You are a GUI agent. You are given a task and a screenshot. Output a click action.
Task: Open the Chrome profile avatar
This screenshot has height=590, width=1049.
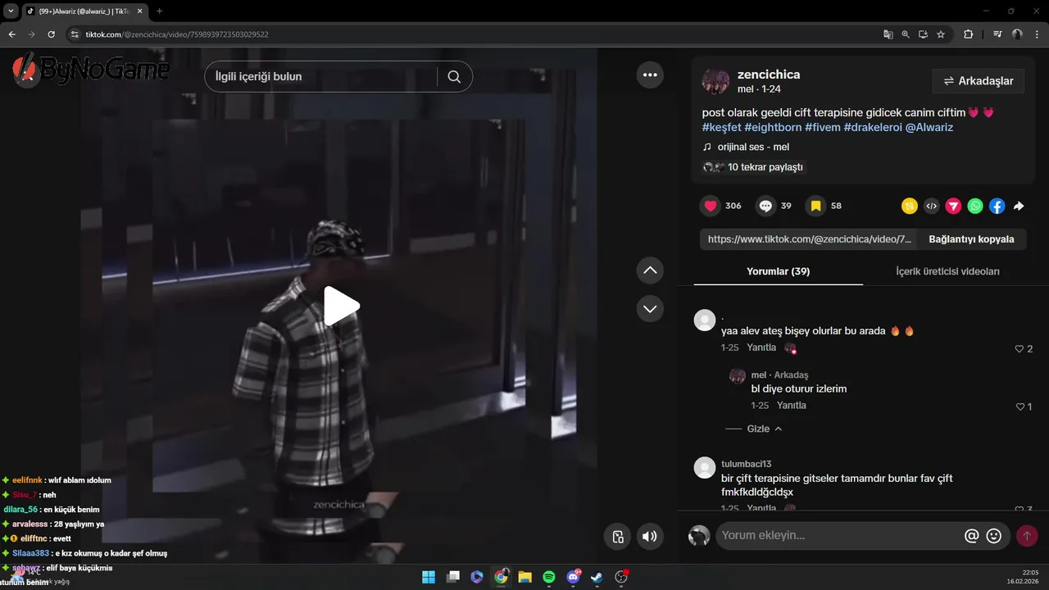pyautogui.click(x=1017, y=34)
